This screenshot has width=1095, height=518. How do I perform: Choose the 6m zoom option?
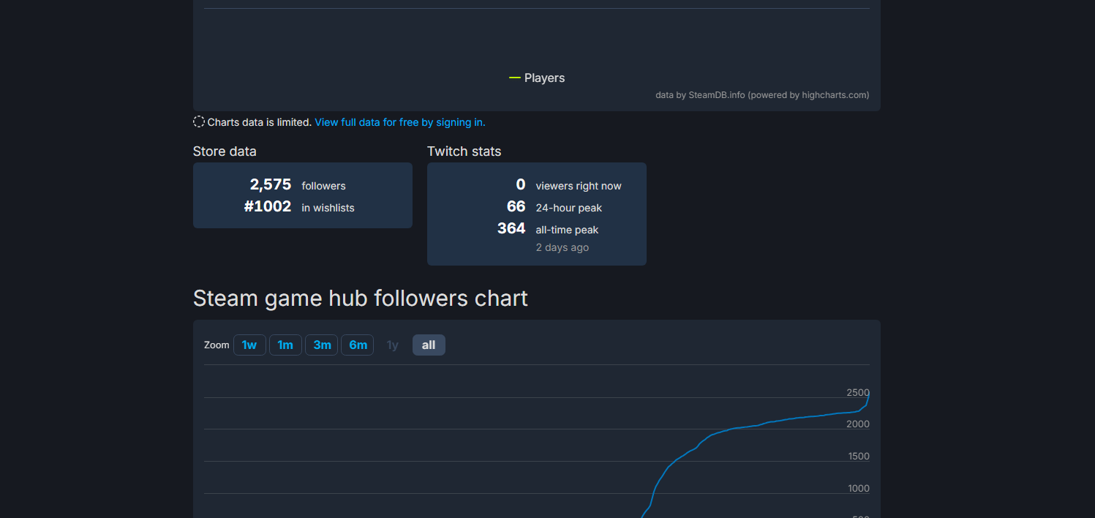[358, 345]
